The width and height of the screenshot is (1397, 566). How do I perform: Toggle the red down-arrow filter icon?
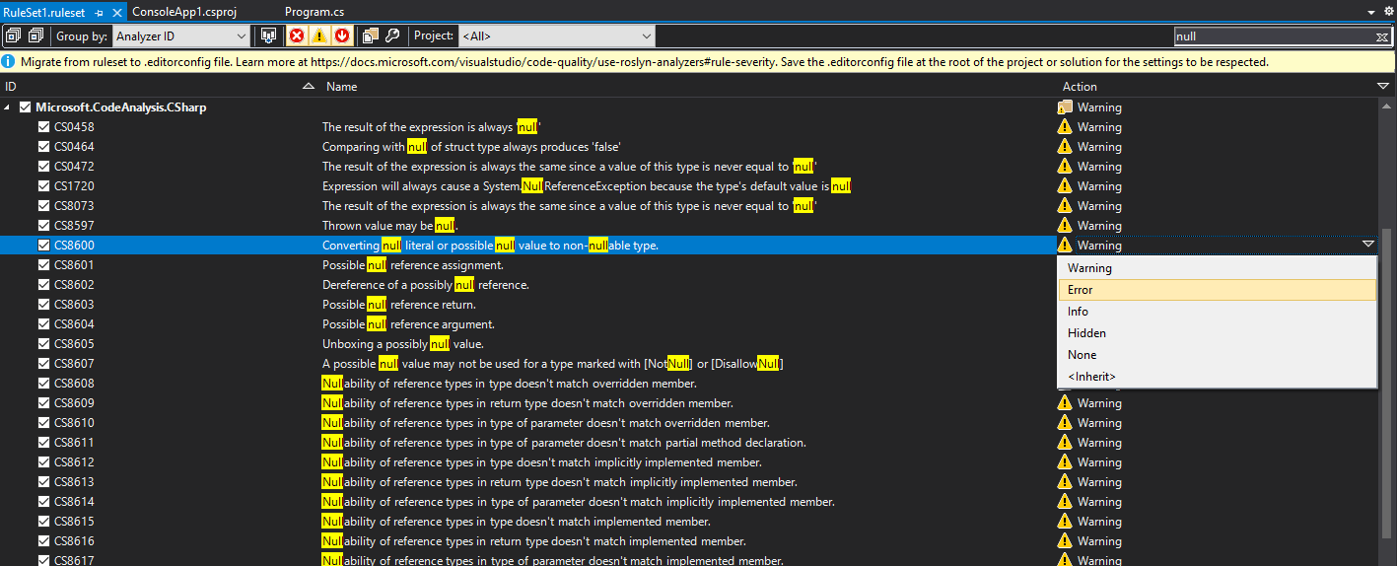[342, 35]
